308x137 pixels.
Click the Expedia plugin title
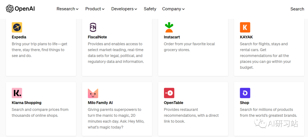click(19, 37)
